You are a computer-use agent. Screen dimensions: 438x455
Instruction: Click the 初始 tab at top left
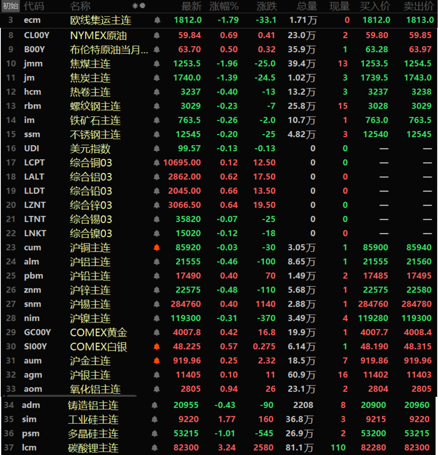pyautogui.click(x=11, y=6)
